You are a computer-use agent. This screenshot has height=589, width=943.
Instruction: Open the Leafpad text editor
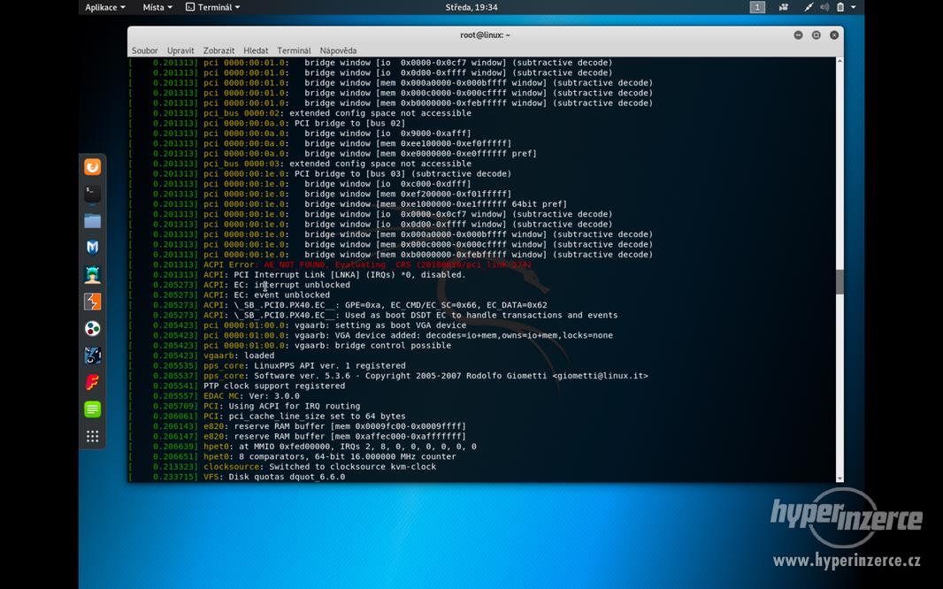92,409
